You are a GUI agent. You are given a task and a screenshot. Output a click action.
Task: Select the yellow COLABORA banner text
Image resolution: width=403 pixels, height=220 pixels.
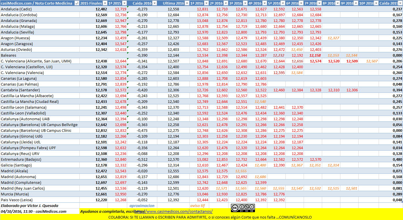click(210, 217)
